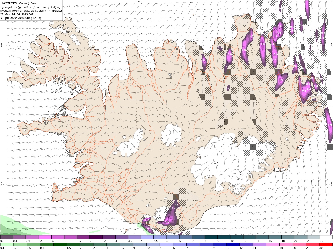This screenshot has width=333, height=250.
Task: Pick the lower legend swatch labeled 0.3
Action: pos(20,245)
